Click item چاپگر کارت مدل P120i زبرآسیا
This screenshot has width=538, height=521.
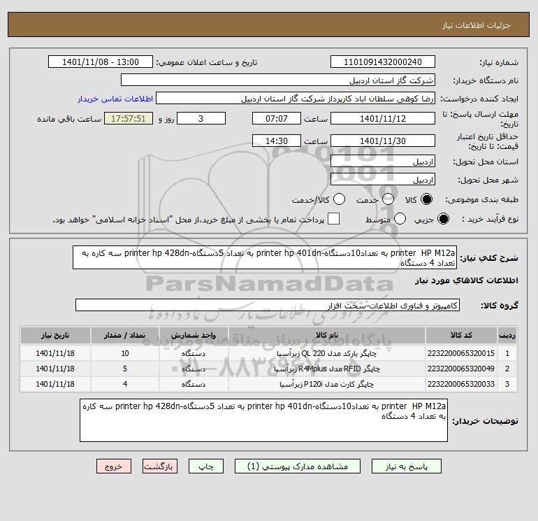point(327,385)
